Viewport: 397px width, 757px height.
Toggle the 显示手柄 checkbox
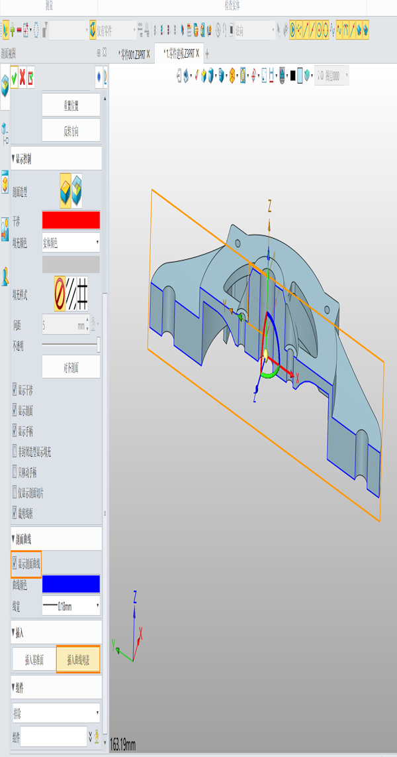(15, 431)
